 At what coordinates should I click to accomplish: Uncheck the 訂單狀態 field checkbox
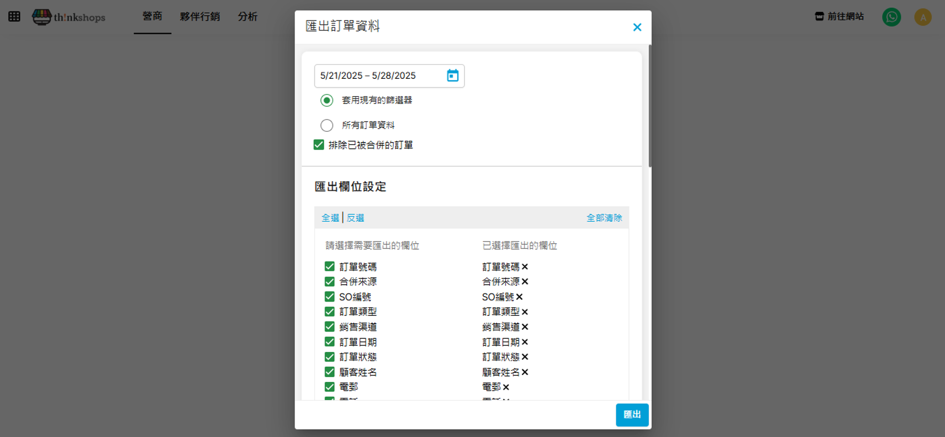330,357
